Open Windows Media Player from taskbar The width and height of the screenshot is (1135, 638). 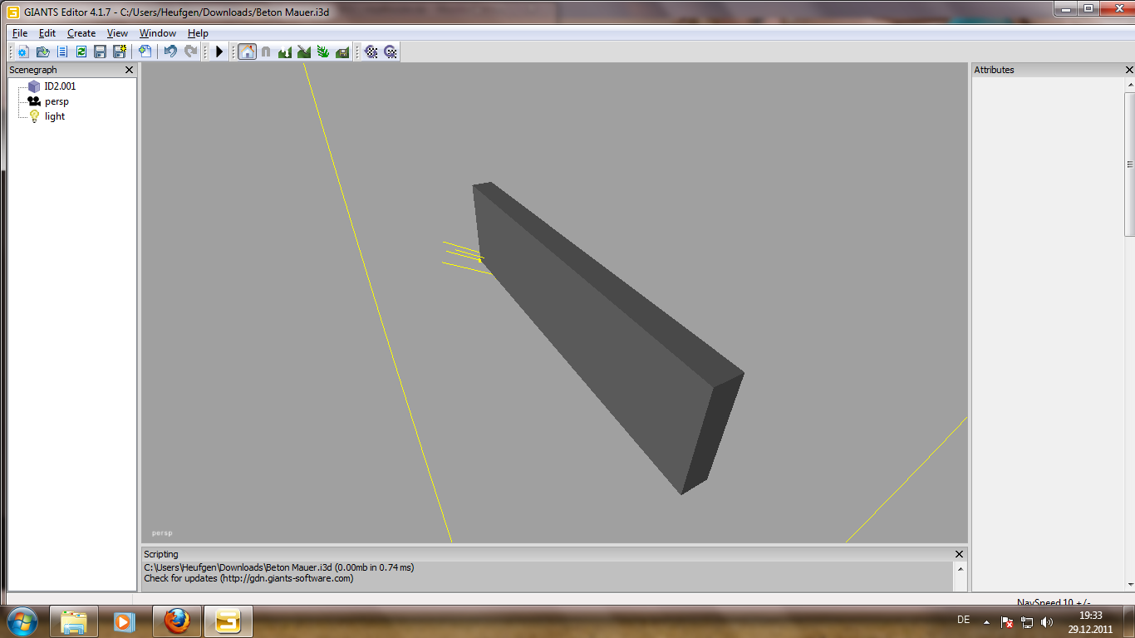[x=125, y=621]
